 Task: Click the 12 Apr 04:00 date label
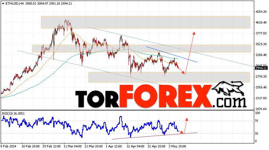coord(136,146)
